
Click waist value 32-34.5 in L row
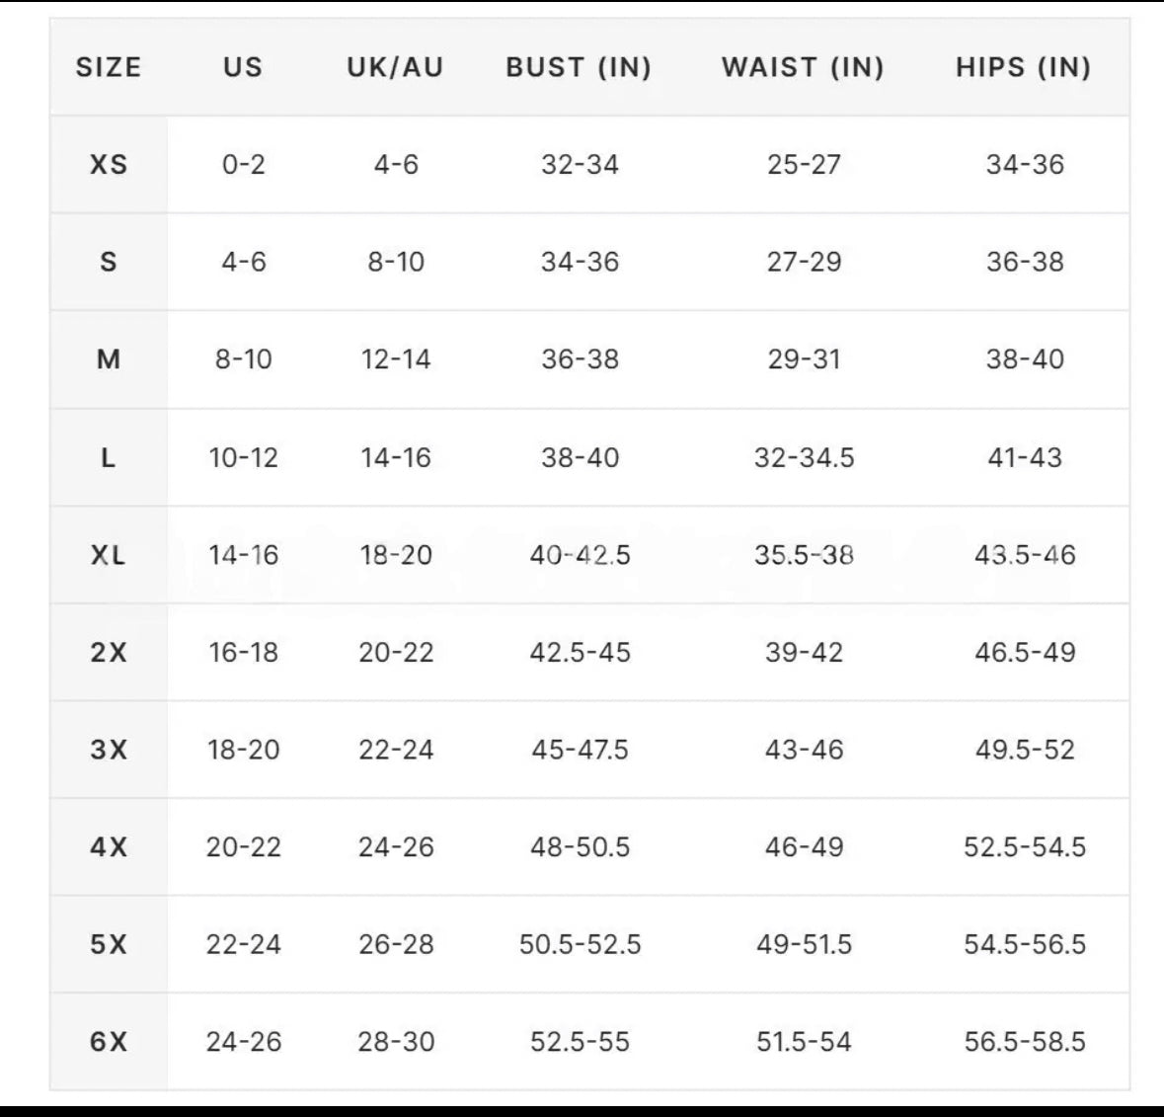click(804, 457)
